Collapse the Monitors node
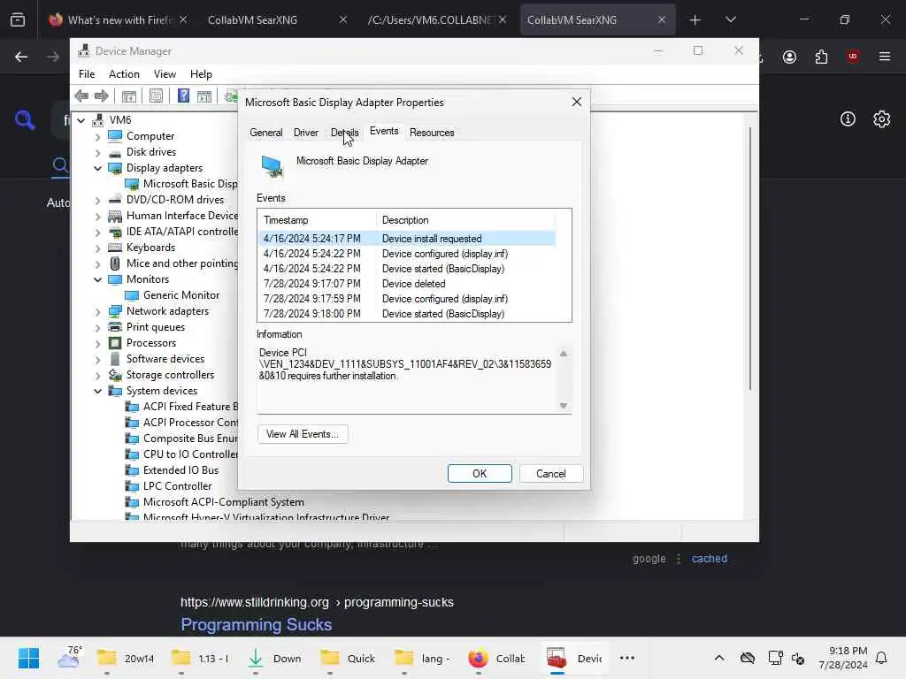This screenshot has width=906, height=679. click(x=97, y=280)
